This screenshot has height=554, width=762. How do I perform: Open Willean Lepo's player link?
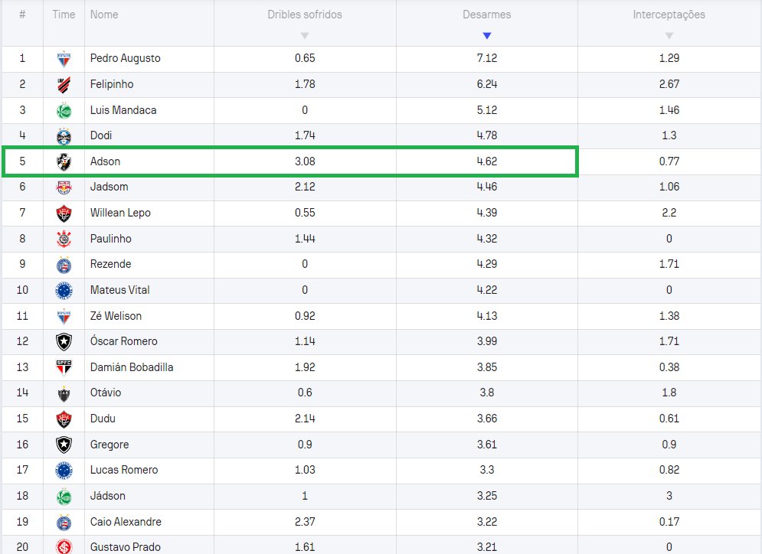pyautogui.click(x=120, y=213)
